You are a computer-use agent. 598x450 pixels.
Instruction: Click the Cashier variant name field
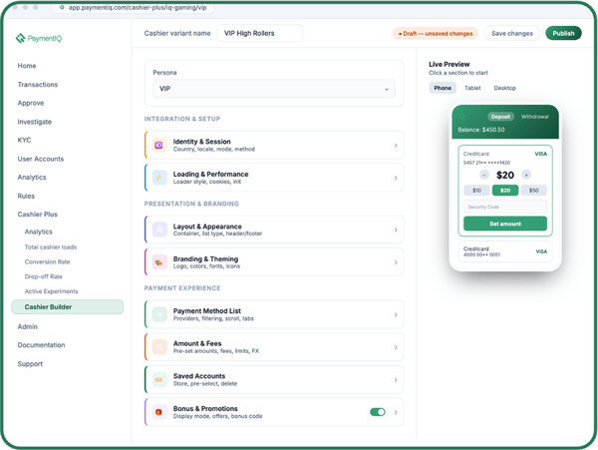(x=260, y=33)
